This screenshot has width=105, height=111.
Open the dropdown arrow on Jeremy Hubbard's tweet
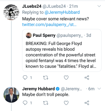pyautogui.click(x=99, y=89)
